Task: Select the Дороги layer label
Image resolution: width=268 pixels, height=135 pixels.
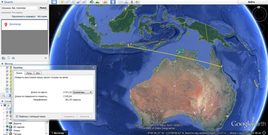Action: tap(17, 123)
